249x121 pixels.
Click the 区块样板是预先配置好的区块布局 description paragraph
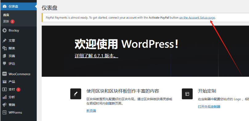pyautogui.click(x=129, y=101)
